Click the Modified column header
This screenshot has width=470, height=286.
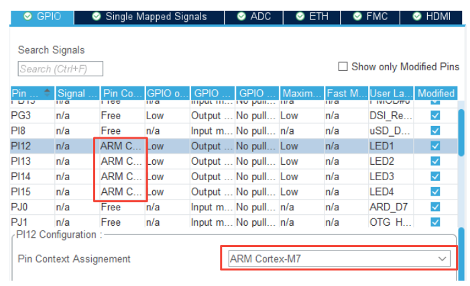click(436, 93)
